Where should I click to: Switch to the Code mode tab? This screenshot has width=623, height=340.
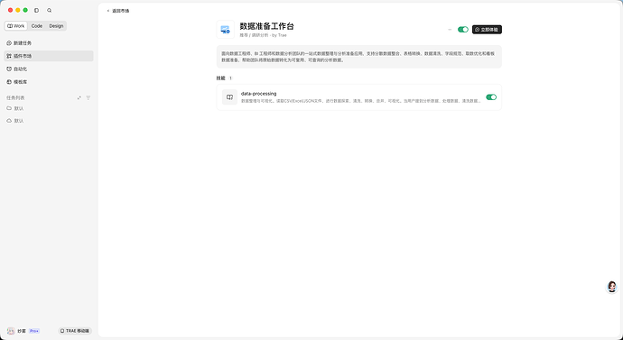tap(37, 26)
